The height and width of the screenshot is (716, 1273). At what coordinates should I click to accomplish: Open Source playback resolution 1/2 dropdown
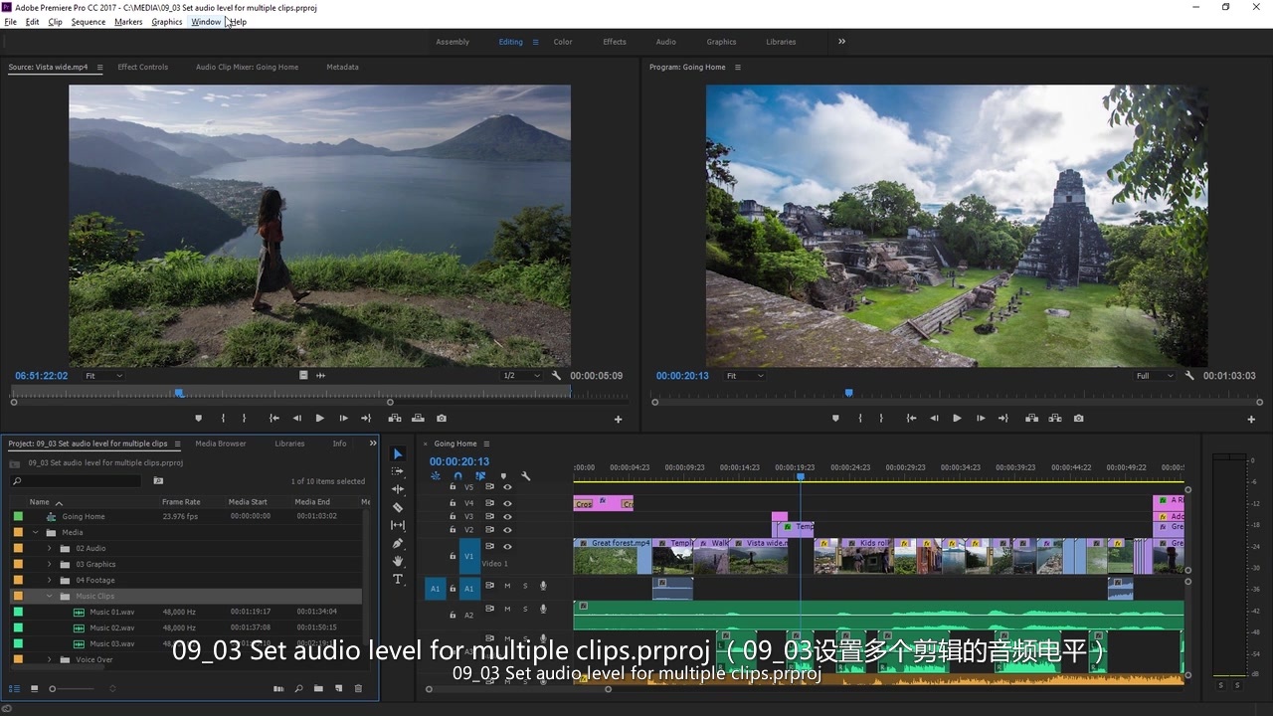(521, 376)
